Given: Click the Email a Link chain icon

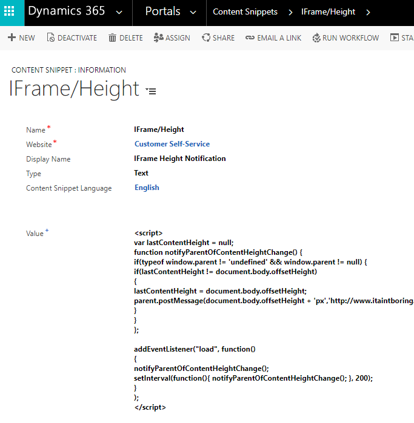Looking at the screenshot, I should [x=250, y=38].
